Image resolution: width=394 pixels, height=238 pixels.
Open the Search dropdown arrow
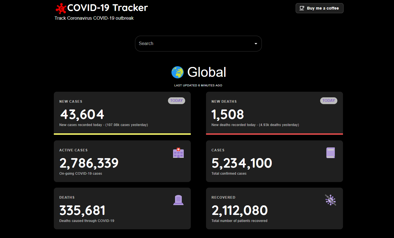[x=256, y=44]
